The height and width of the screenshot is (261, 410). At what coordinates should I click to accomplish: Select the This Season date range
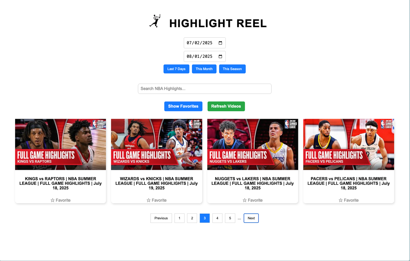(x=232, y=69)
